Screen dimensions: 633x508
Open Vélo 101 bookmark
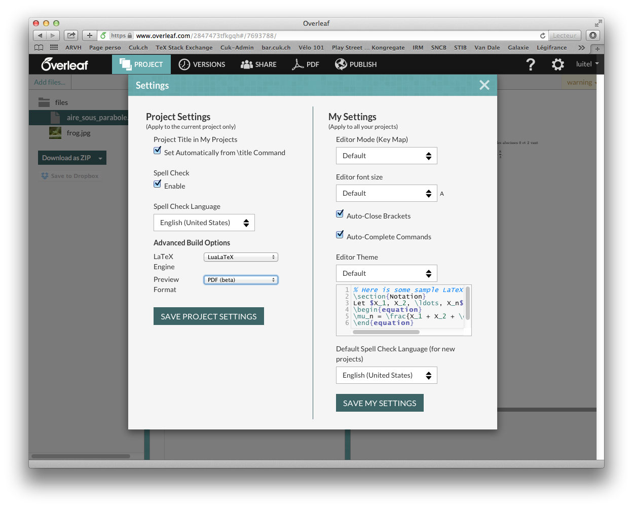coord(311,48)
